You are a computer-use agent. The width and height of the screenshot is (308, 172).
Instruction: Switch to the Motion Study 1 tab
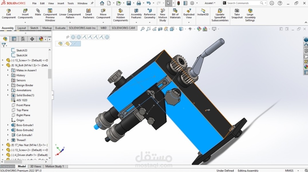click(55, 166)
